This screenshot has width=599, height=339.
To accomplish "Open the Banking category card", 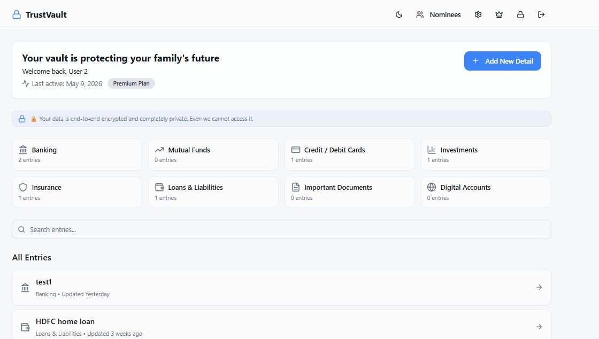I will click(77, 155).
